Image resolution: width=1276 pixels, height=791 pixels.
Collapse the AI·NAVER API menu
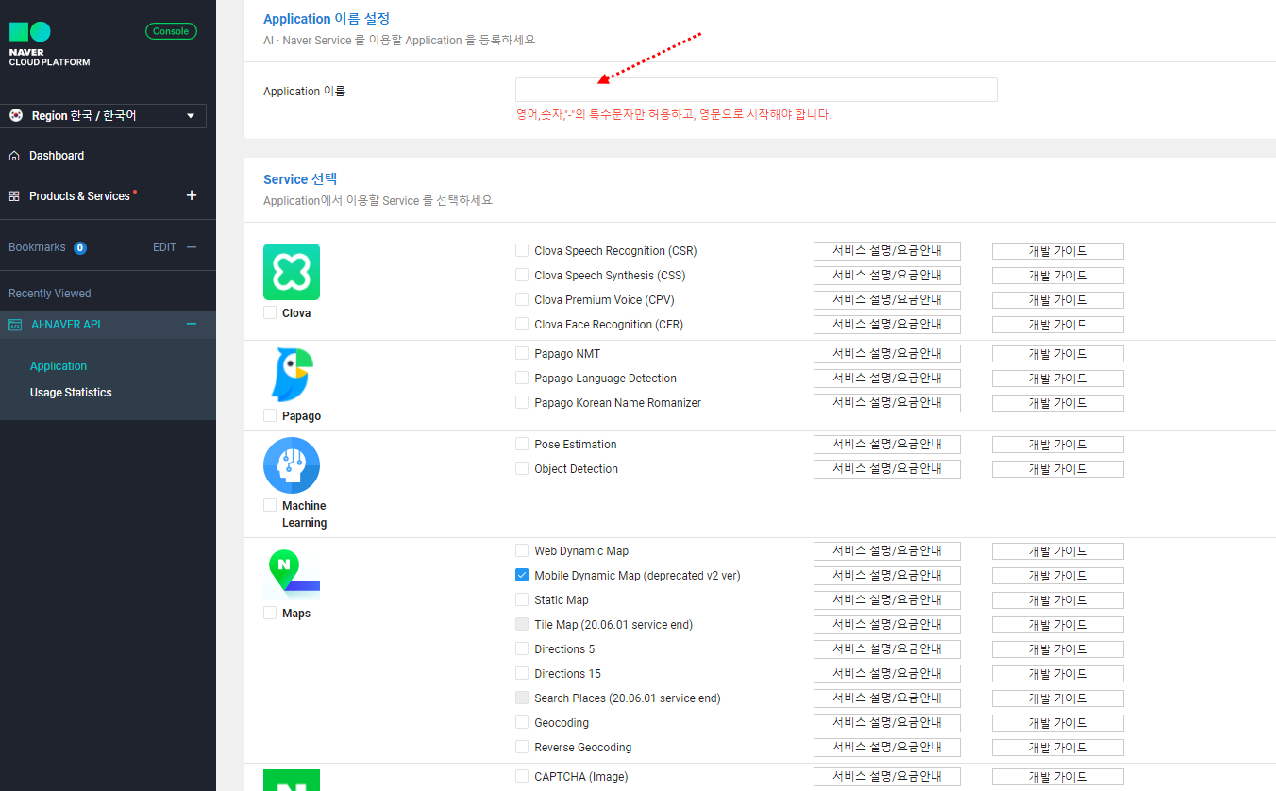click(192, 324)
